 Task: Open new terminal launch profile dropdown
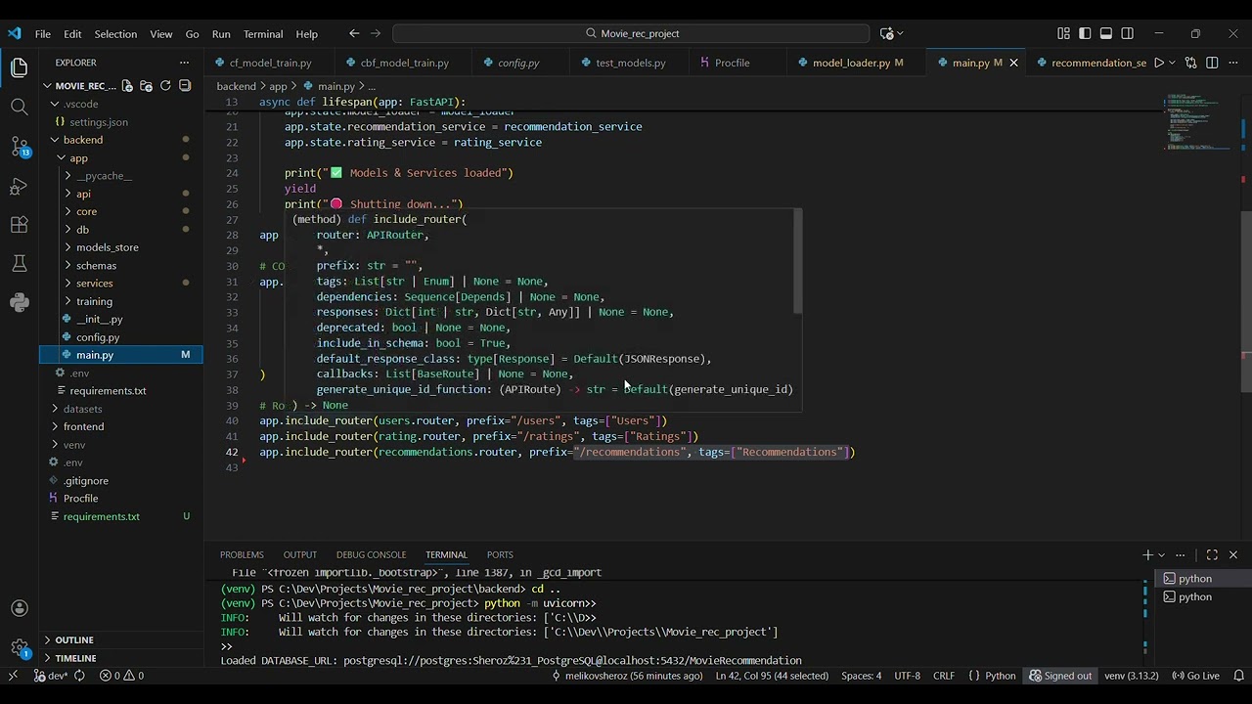tap(1161, 554)
